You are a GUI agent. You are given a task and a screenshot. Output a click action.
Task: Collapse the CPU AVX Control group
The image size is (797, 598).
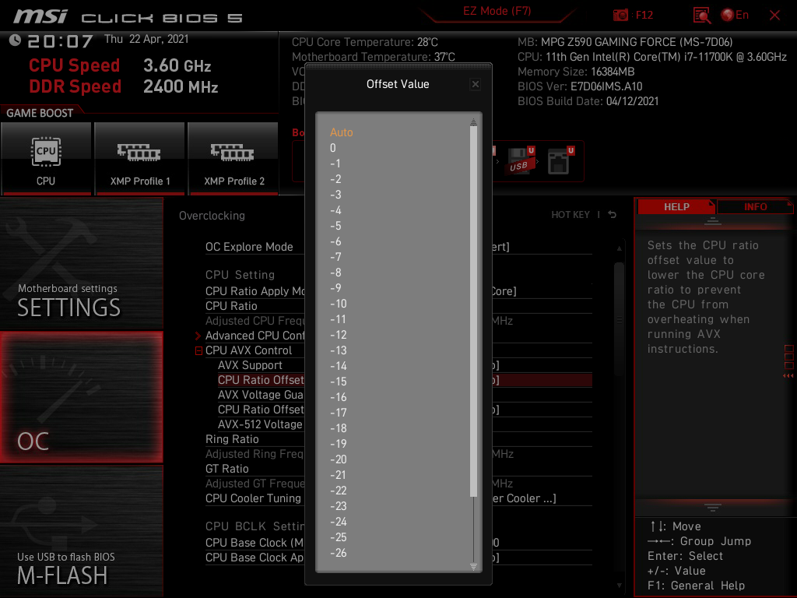click(198, 351)
